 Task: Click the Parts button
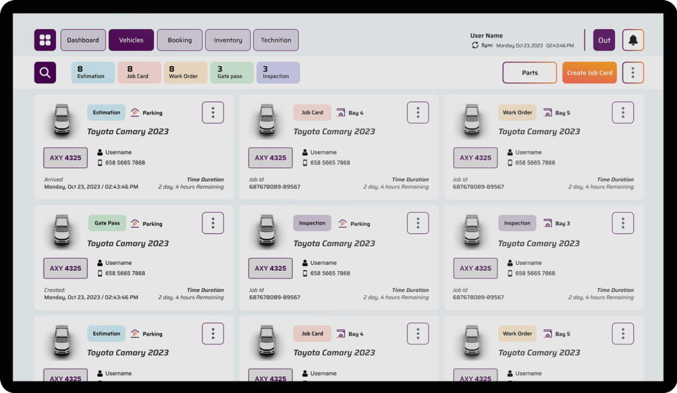[529, 73]
